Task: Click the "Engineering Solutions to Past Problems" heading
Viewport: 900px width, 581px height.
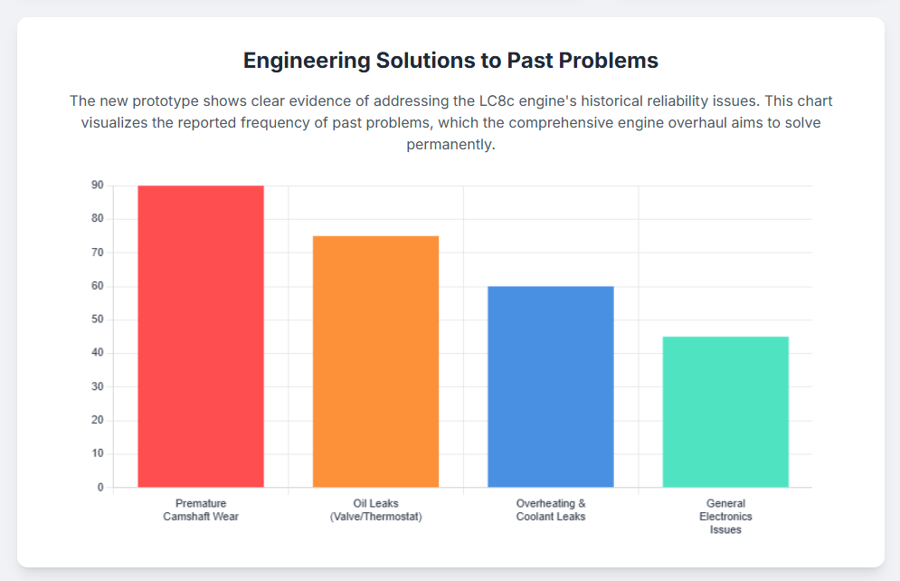Action: 450,61
